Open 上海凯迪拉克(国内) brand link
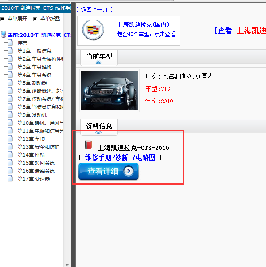266x267 pixels. tap(143, 25)
